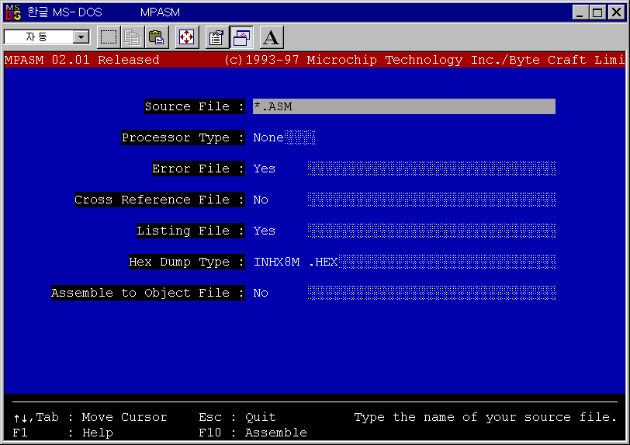Toggle the Listing File Yes value
This screenshot has height=445, width=630.
(265, 231)
